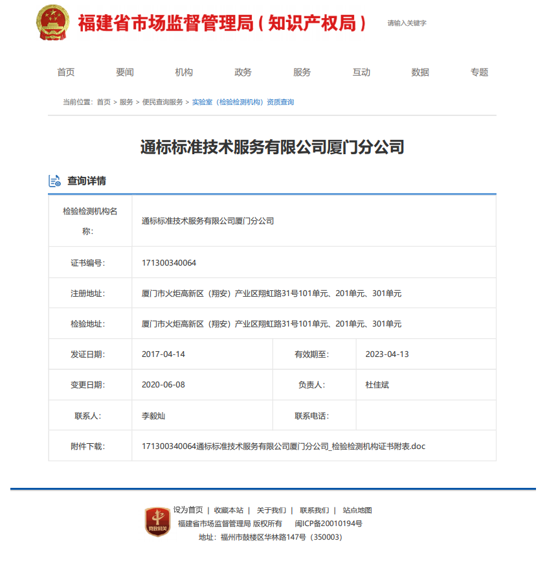Click the institution name cell value
This screenshot has height=563, width=547.
click(208, 221)
